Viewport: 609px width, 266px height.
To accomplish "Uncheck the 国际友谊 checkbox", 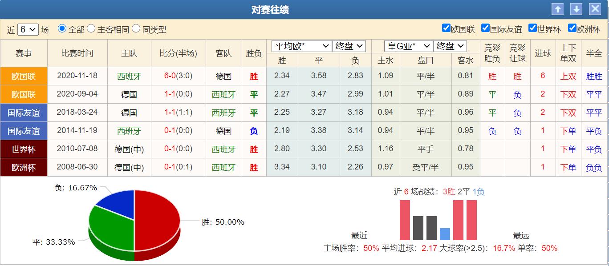I will (484, 27).
